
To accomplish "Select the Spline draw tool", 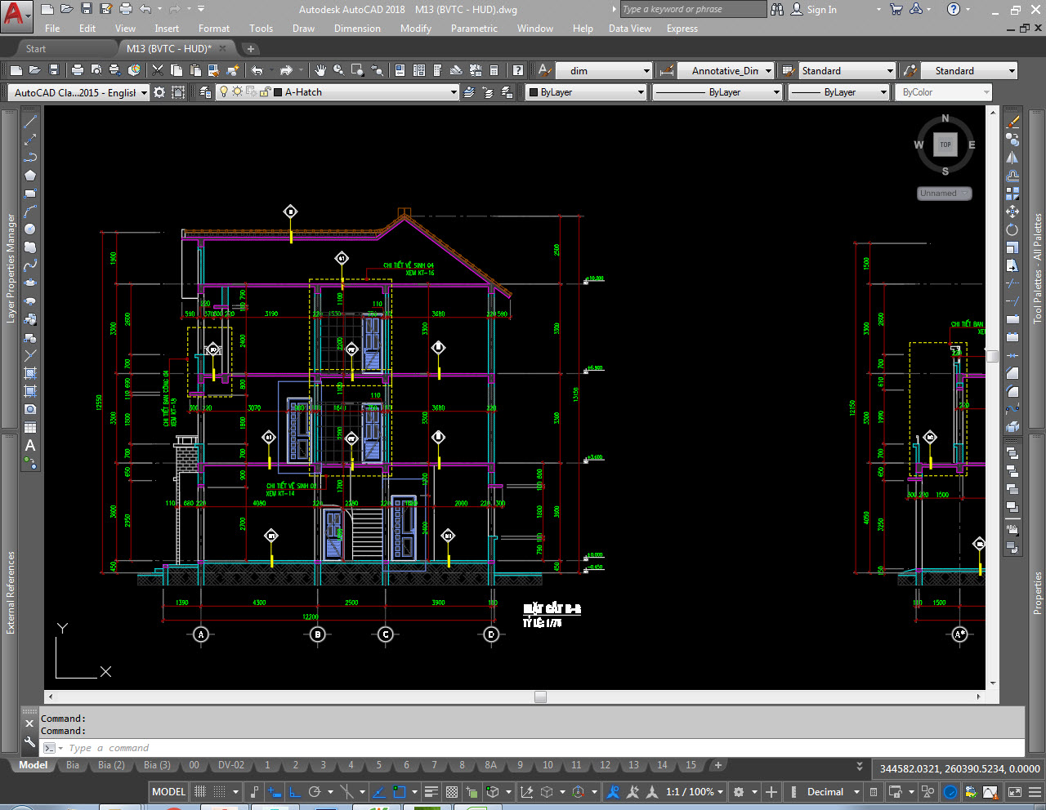I will tap(30, 265).
